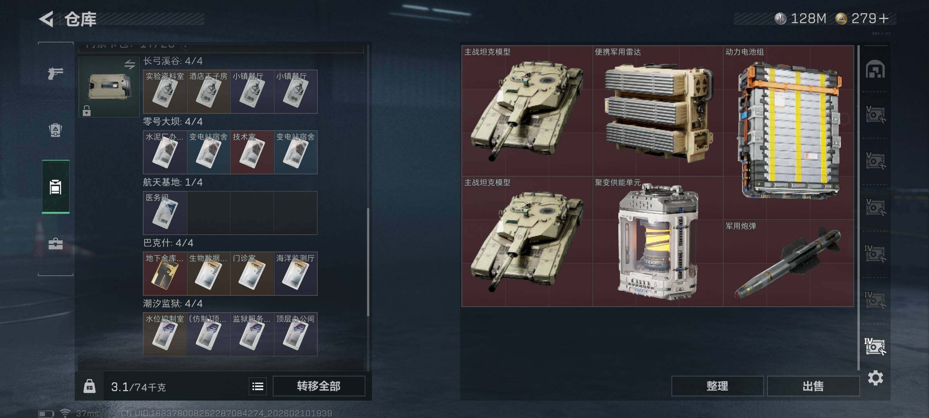Open the list view icon beside 转移全部
This screenshot has height=418, width=929.
(258, 386)
